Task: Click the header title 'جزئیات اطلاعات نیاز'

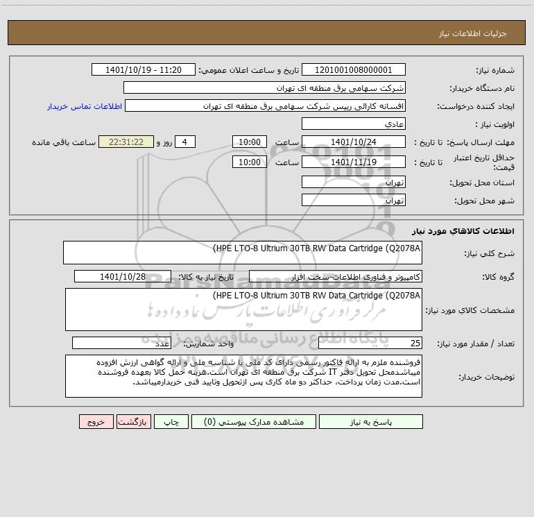Action: coord(473,33)
